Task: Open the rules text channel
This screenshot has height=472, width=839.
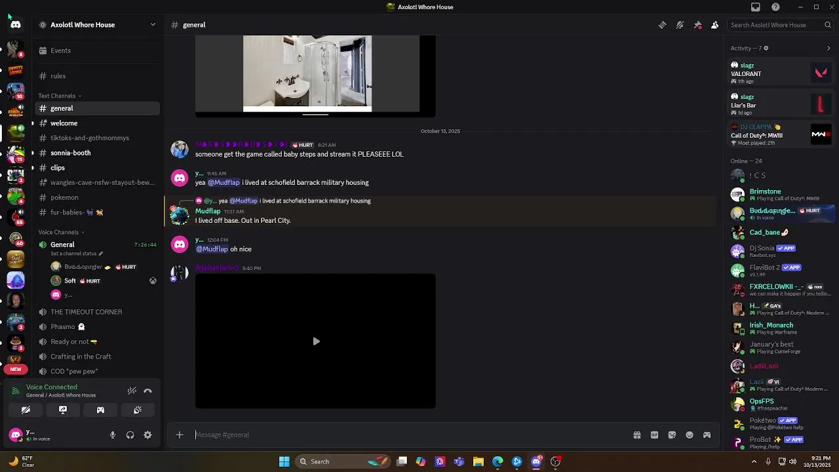Action: pos(98,76)
